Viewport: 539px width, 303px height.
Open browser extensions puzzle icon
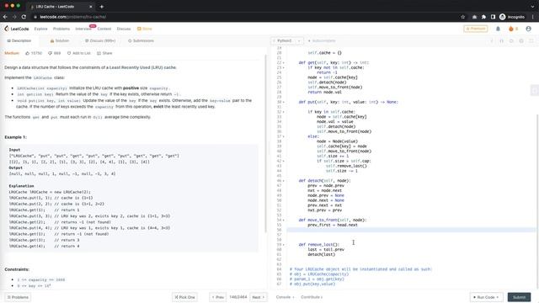pos(483,17)
